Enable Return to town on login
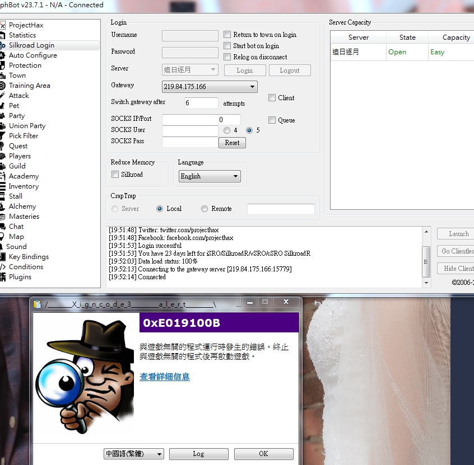 point(227,35)
